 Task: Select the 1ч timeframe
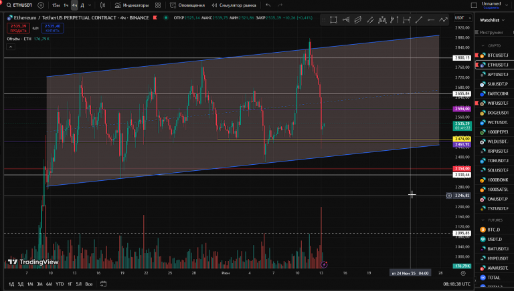[66, 5]
